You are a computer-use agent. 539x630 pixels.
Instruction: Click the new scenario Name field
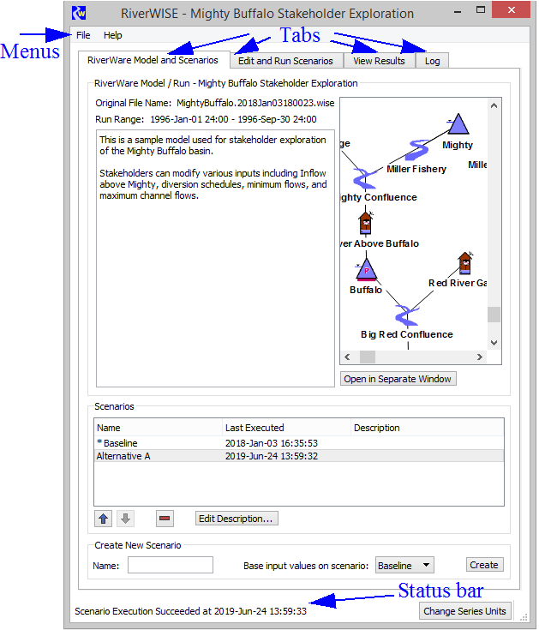170,565
